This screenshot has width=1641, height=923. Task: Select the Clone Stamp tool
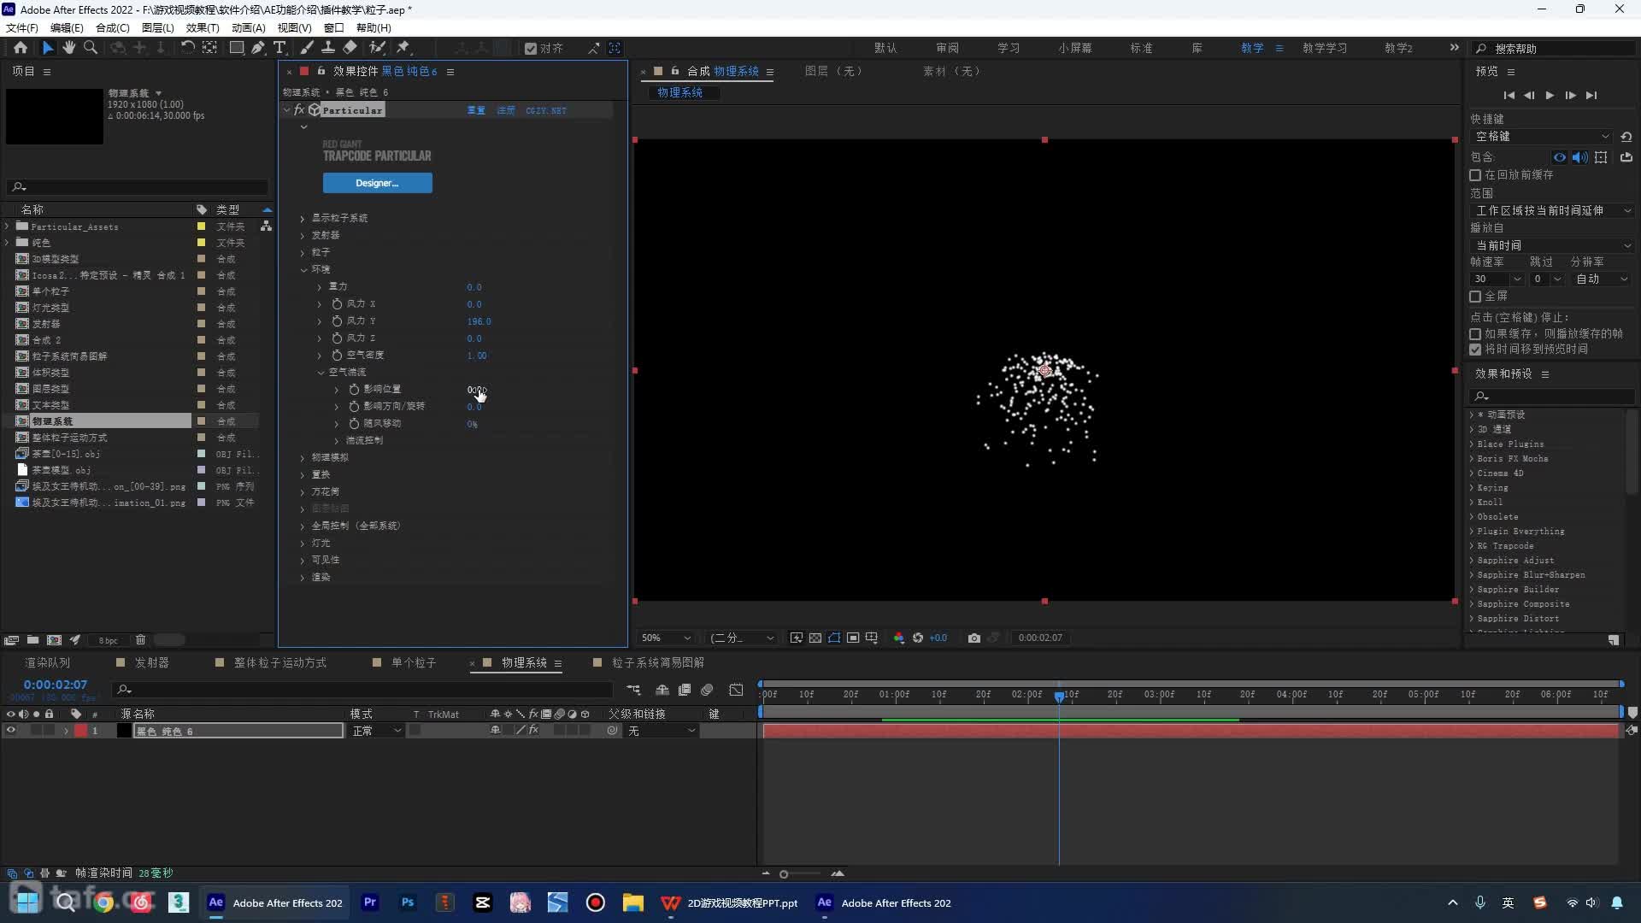(327, 48)
